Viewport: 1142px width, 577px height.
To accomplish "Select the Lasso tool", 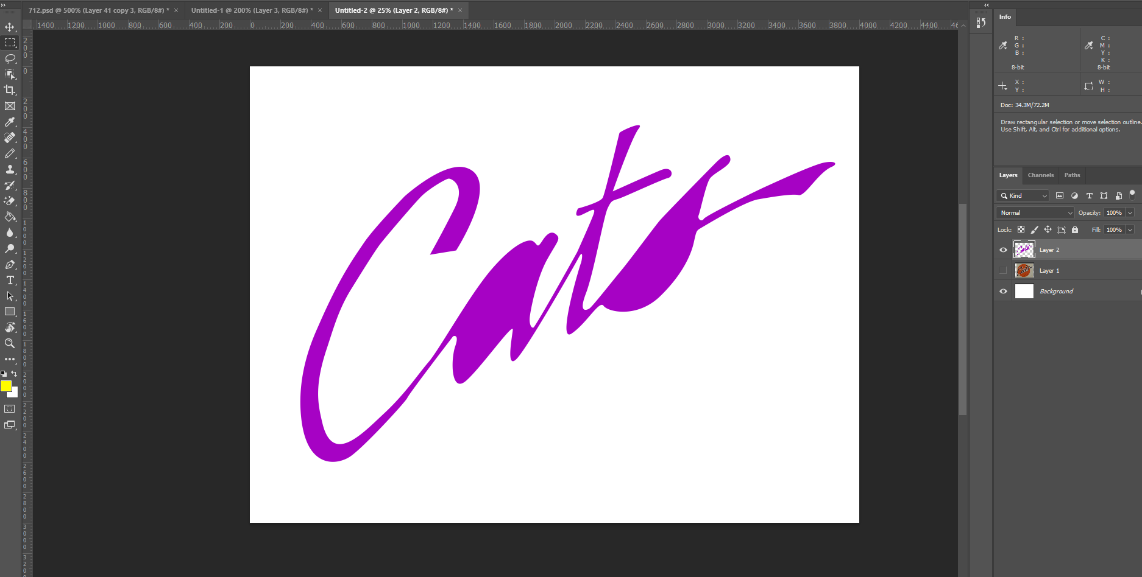I will [x=10, y=58].
